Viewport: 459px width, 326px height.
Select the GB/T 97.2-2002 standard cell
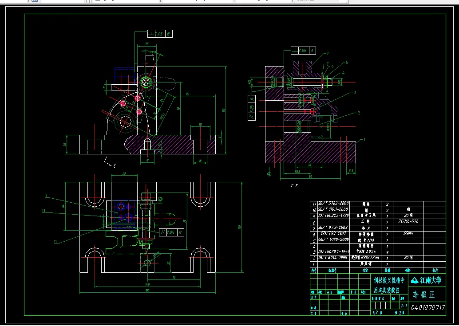[x=333, y=227]
